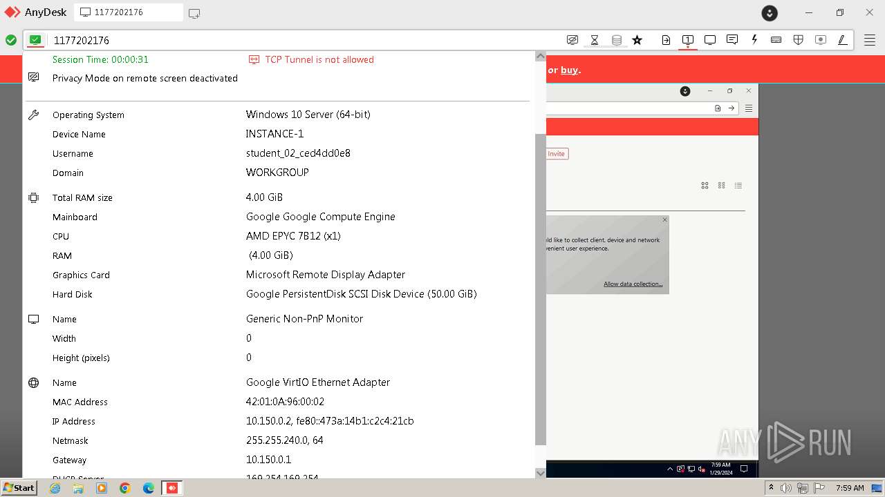Dismiss data collection notice in remote window
The width and height of the screenshot is (885, 497).
[x=664, y=220]
